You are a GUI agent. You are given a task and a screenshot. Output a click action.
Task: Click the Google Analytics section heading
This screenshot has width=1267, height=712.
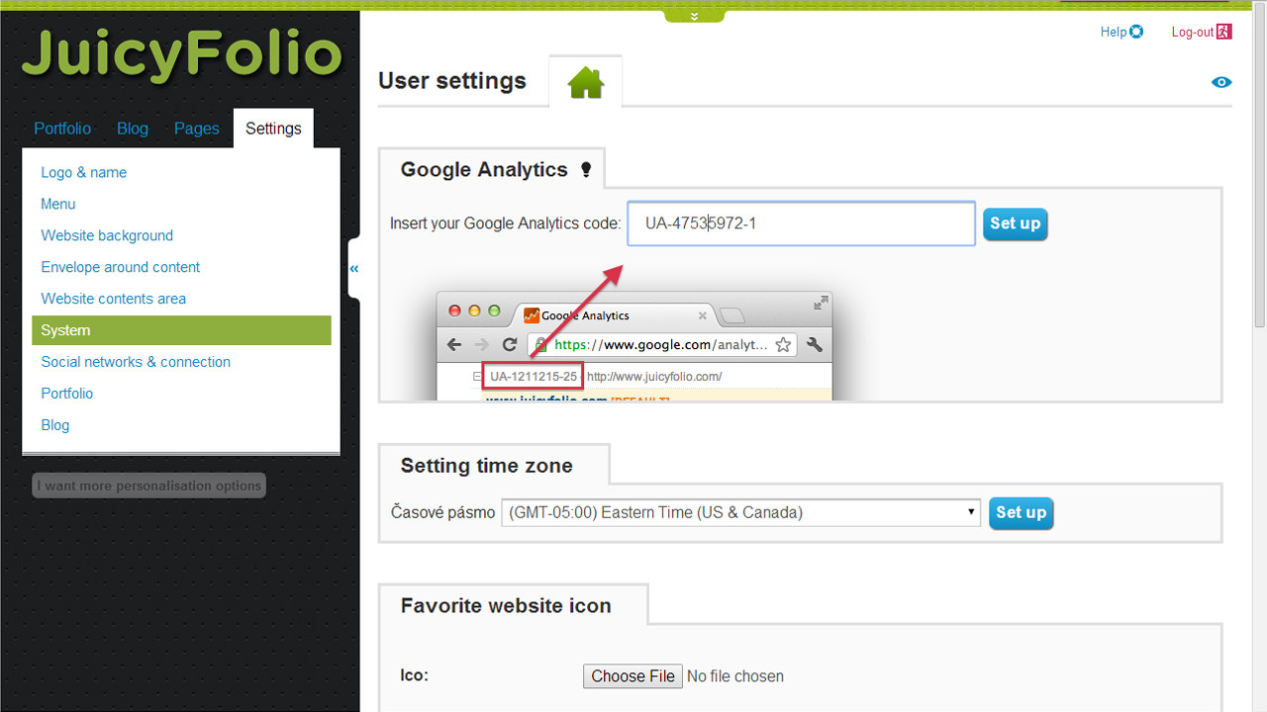484,169
